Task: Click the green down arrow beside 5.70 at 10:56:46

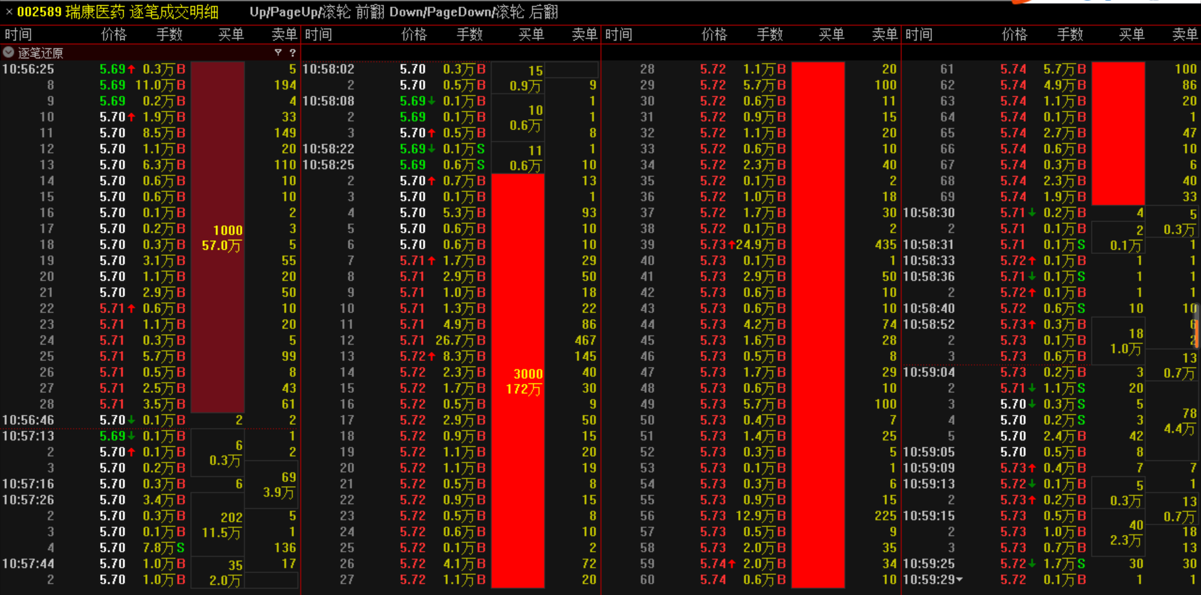Action: click(131, 420)
